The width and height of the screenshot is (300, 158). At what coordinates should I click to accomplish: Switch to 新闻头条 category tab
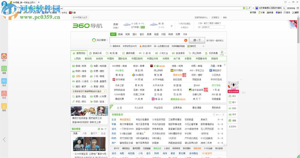click(x=96, y=53)
